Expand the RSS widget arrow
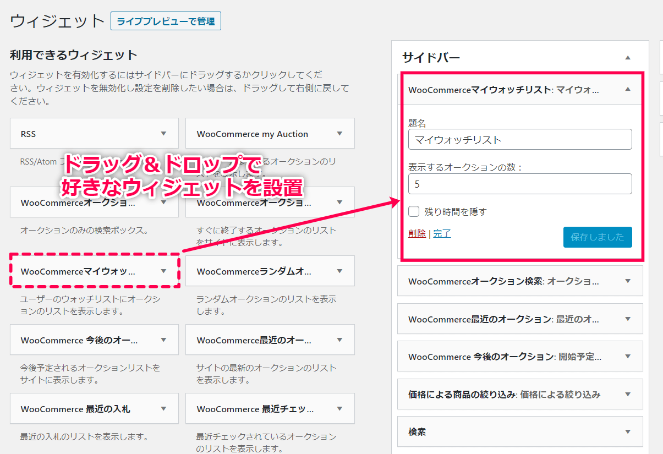The height and width of the screenshot is (454, 663). [x=163, y=134]
